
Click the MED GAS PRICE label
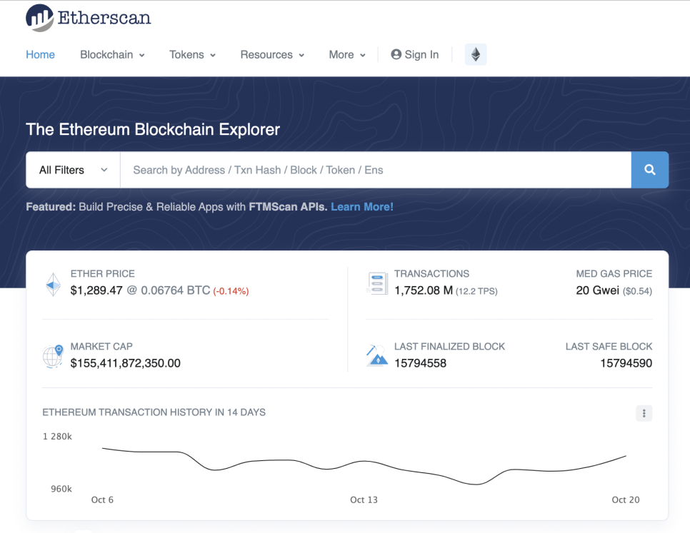pos(614,274)
